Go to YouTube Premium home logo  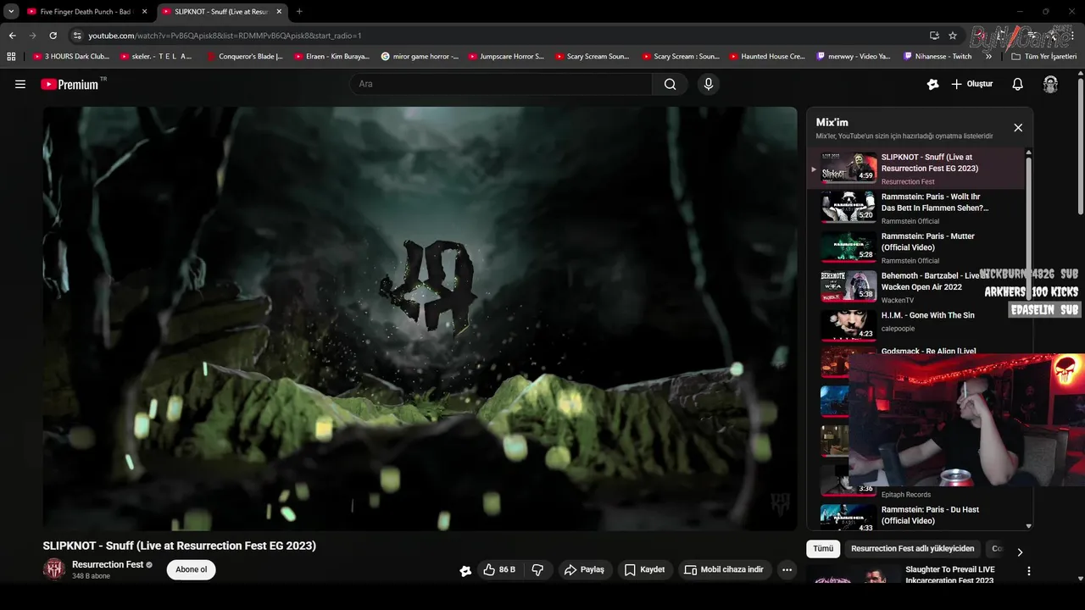70,84
